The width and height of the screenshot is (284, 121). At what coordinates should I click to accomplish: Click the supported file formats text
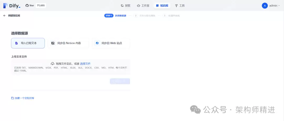[71, 69]
